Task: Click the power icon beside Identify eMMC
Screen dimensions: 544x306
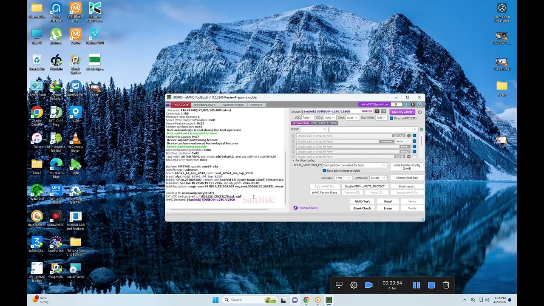Action: (420, 112)
